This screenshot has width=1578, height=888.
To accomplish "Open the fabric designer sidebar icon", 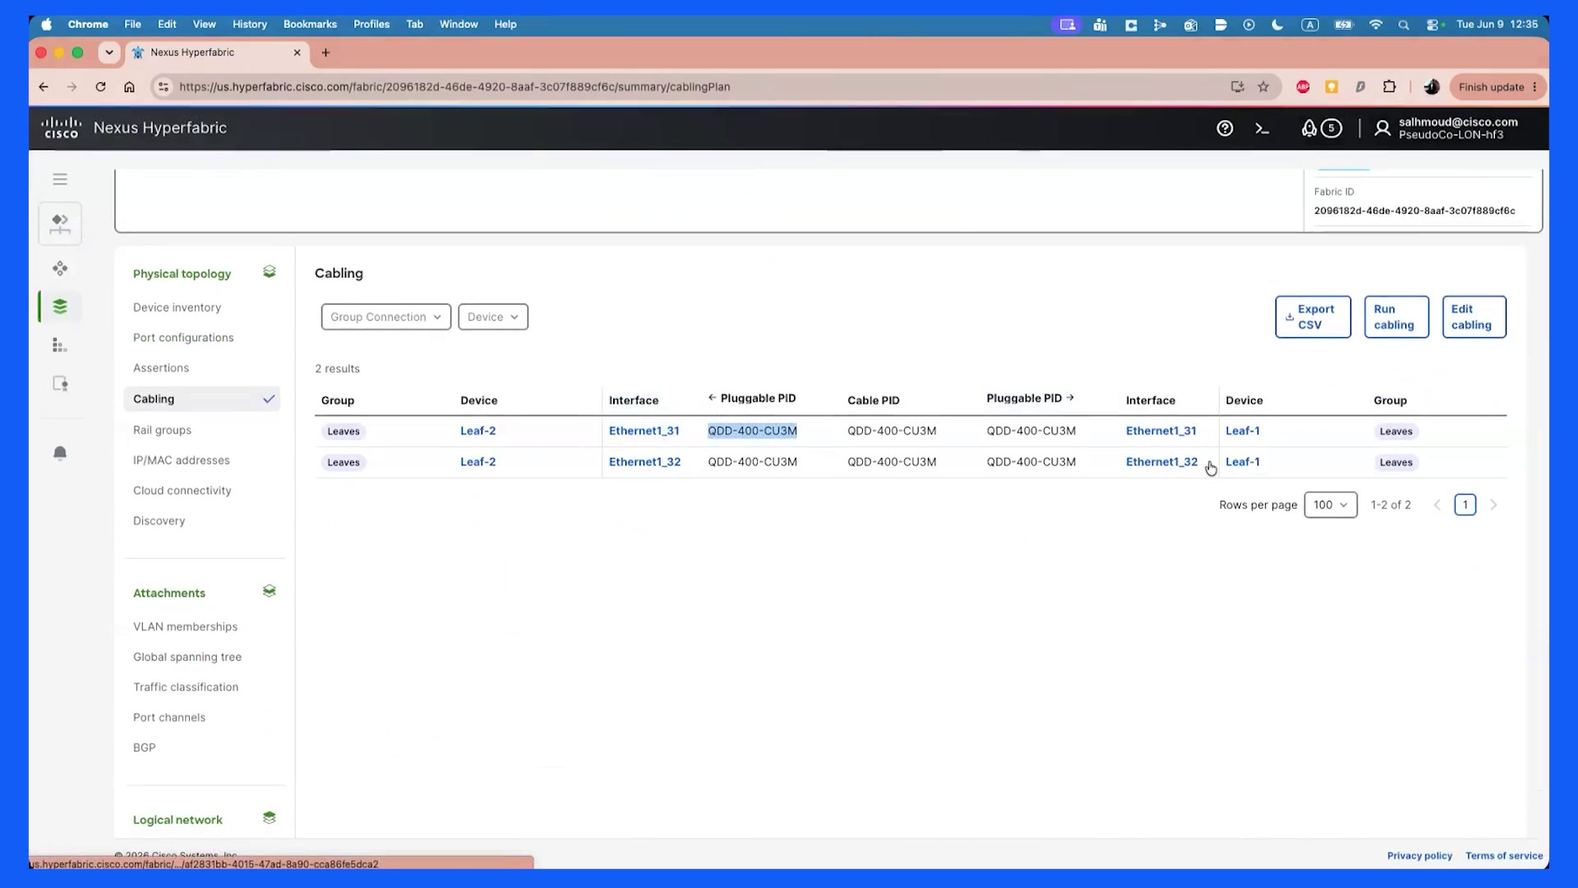I will point(60,224).
